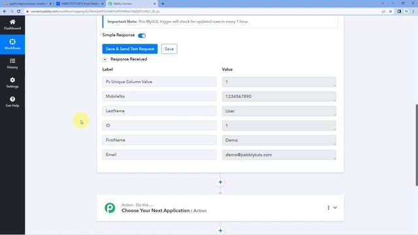Click Save & Send Test Request
418x235 pixels.
coord(130,49)
